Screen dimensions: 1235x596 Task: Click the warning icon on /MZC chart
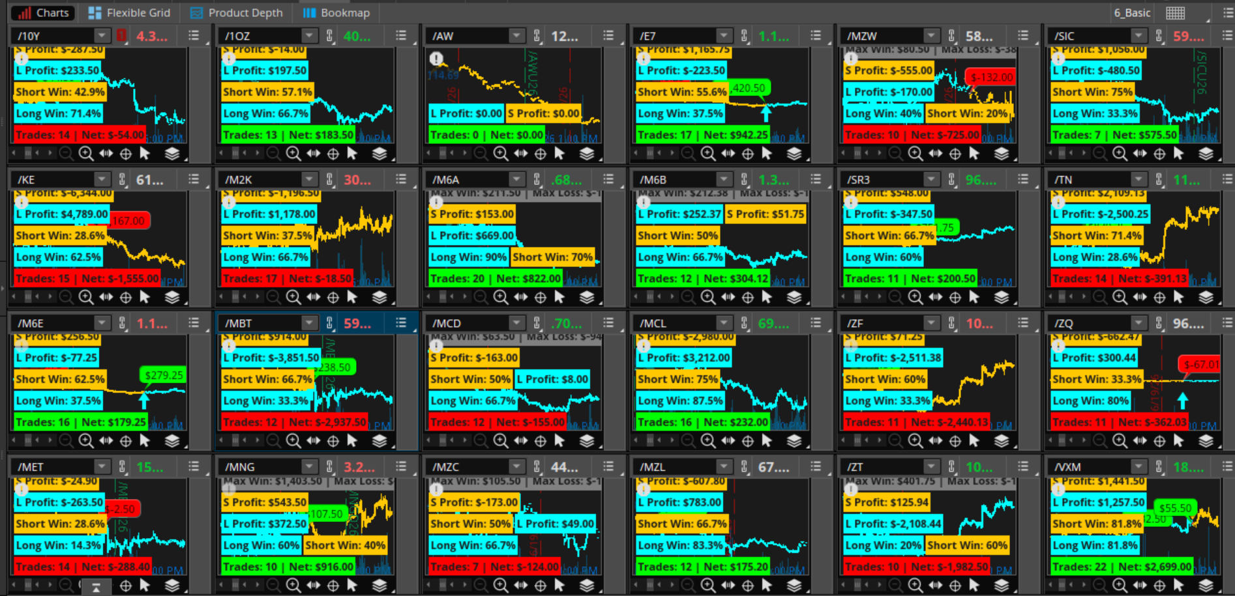pyautogui.click(x=436, y=489)
